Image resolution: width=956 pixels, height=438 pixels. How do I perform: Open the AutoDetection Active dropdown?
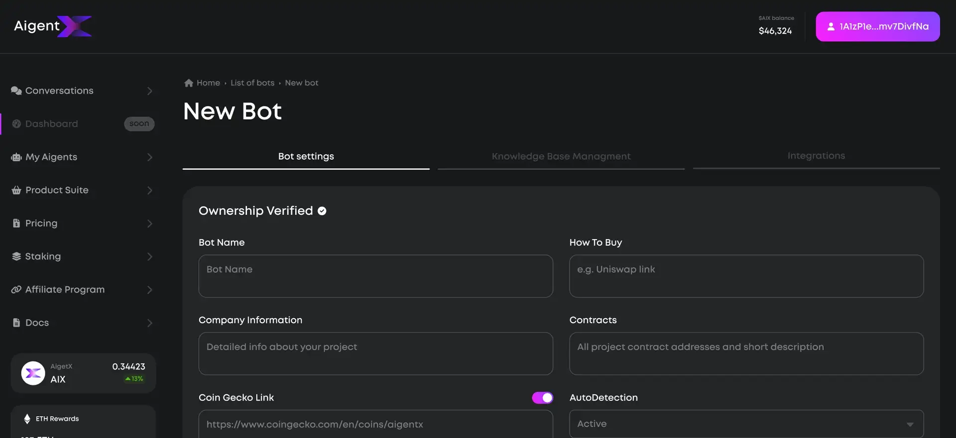click(x=746, y=424)
